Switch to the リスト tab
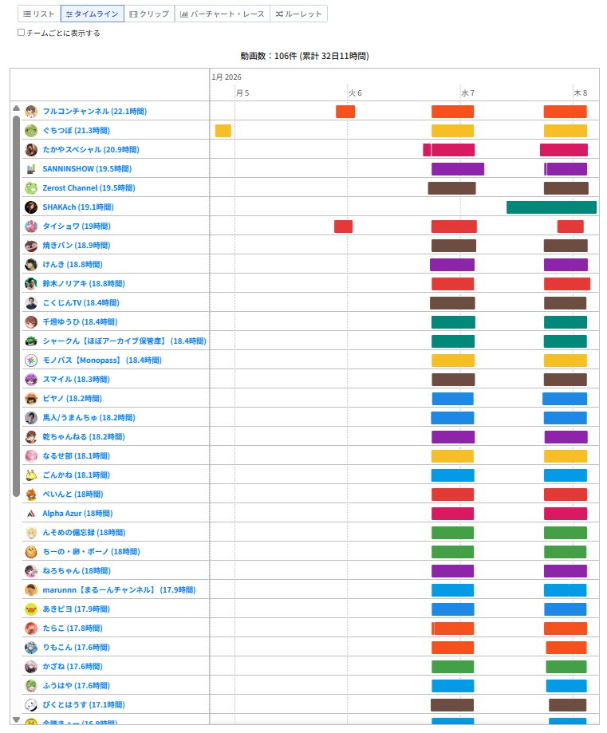Viewport: 607px width, 733px height. click(x=39, y=14)
